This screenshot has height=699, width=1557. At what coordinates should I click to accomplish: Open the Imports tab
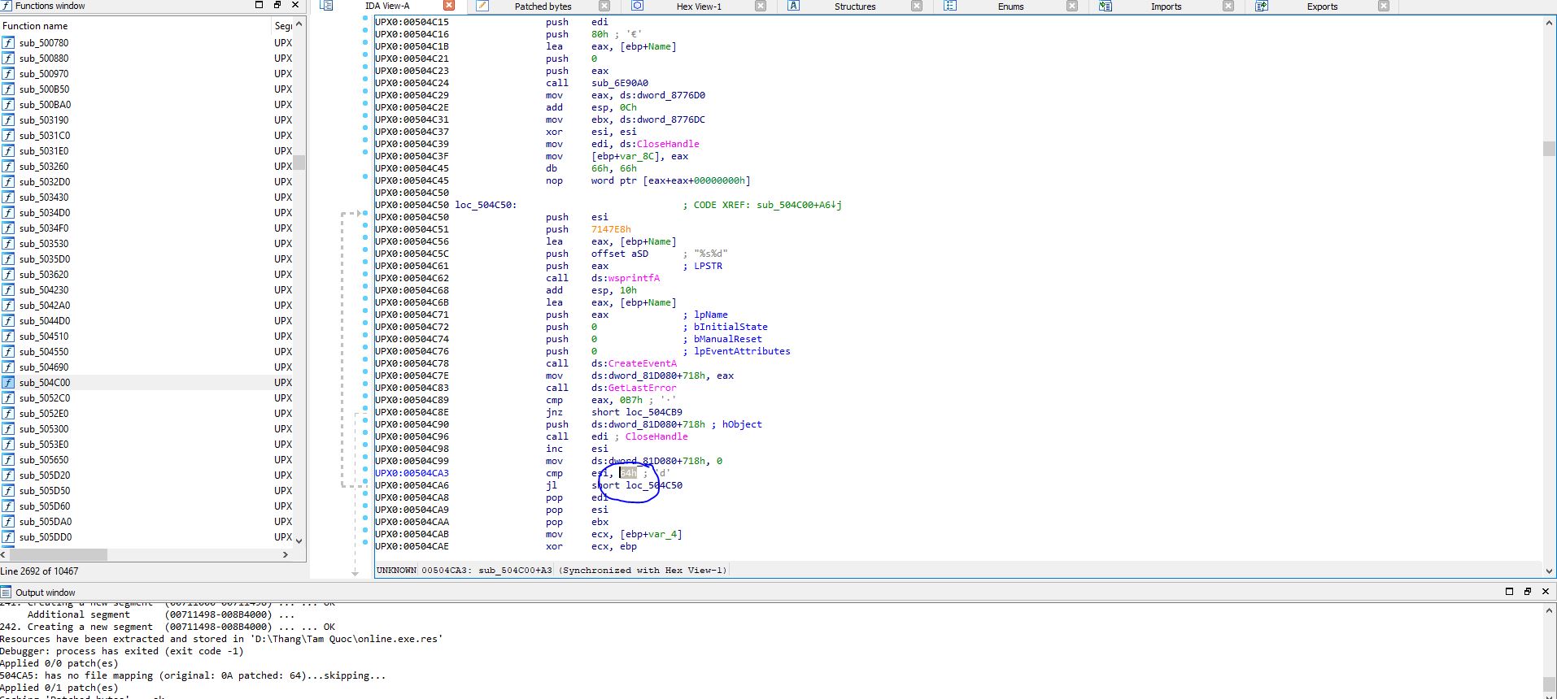pyautogui.click(x=1166, y=6)
